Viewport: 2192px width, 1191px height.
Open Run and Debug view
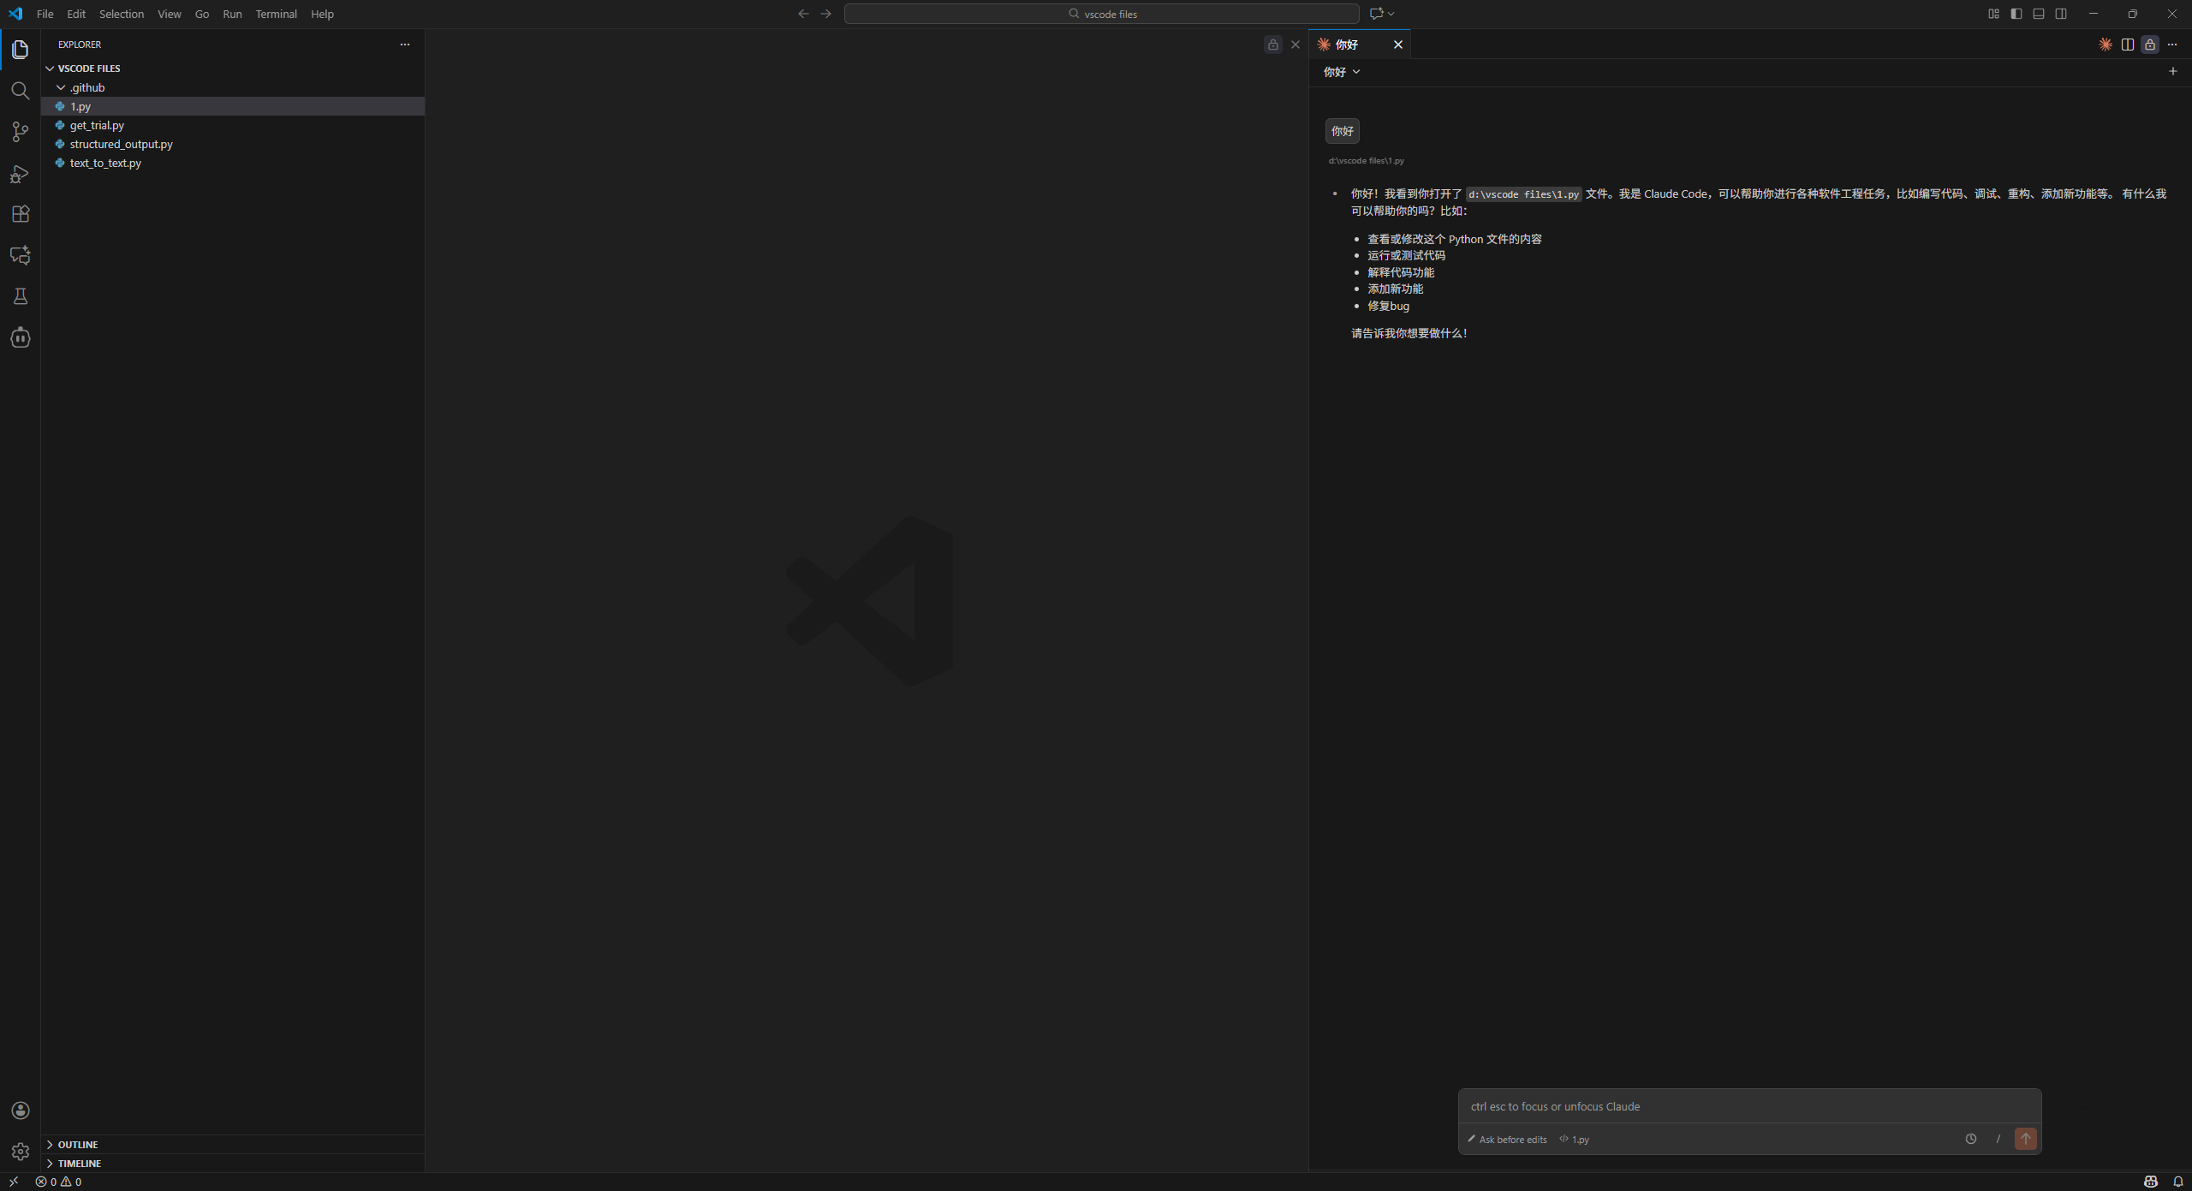click(20, 174)
